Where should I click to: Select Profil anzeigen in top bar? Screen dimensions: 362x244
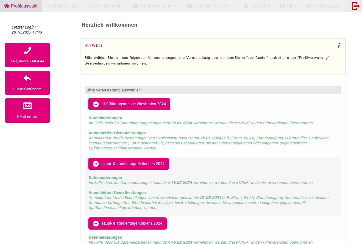point(324,6)
